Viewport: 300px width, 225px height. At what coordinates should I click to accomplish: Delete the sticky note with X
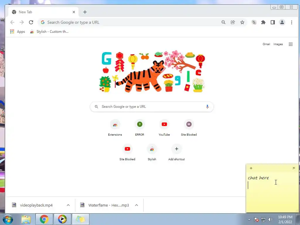tap(294, 168)
